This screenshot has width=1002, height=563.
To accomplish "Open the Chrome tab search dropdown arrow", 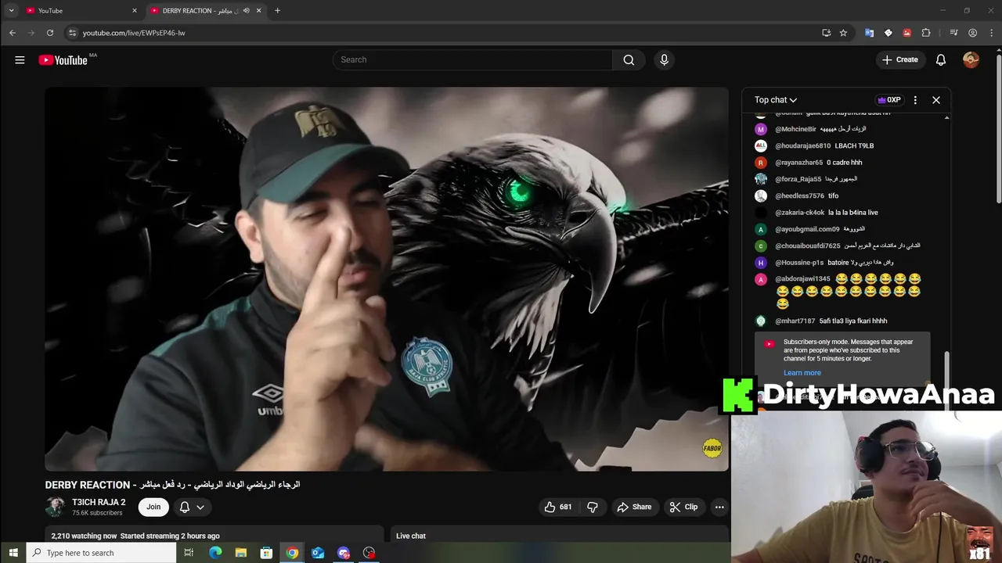I will point(11,11).
